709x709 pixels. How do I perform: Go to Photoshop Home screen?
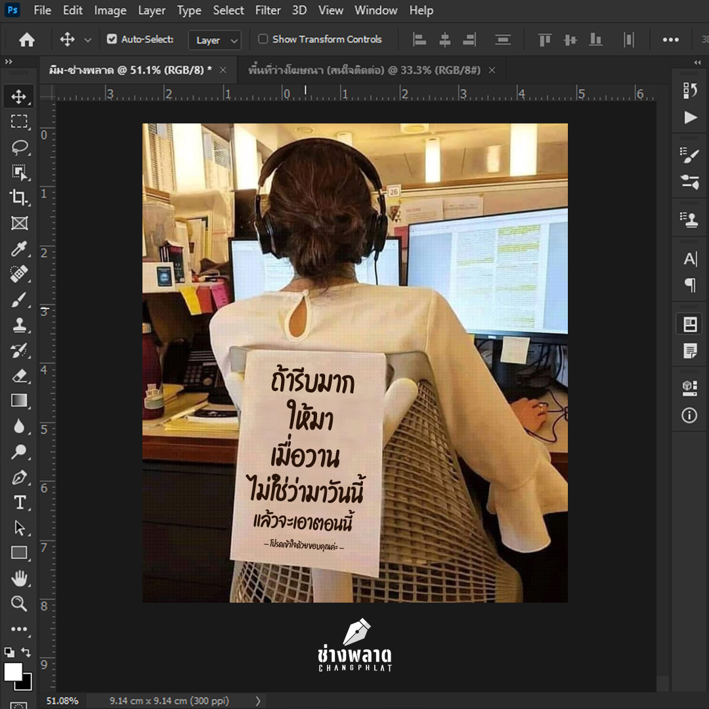coord(27,40)
